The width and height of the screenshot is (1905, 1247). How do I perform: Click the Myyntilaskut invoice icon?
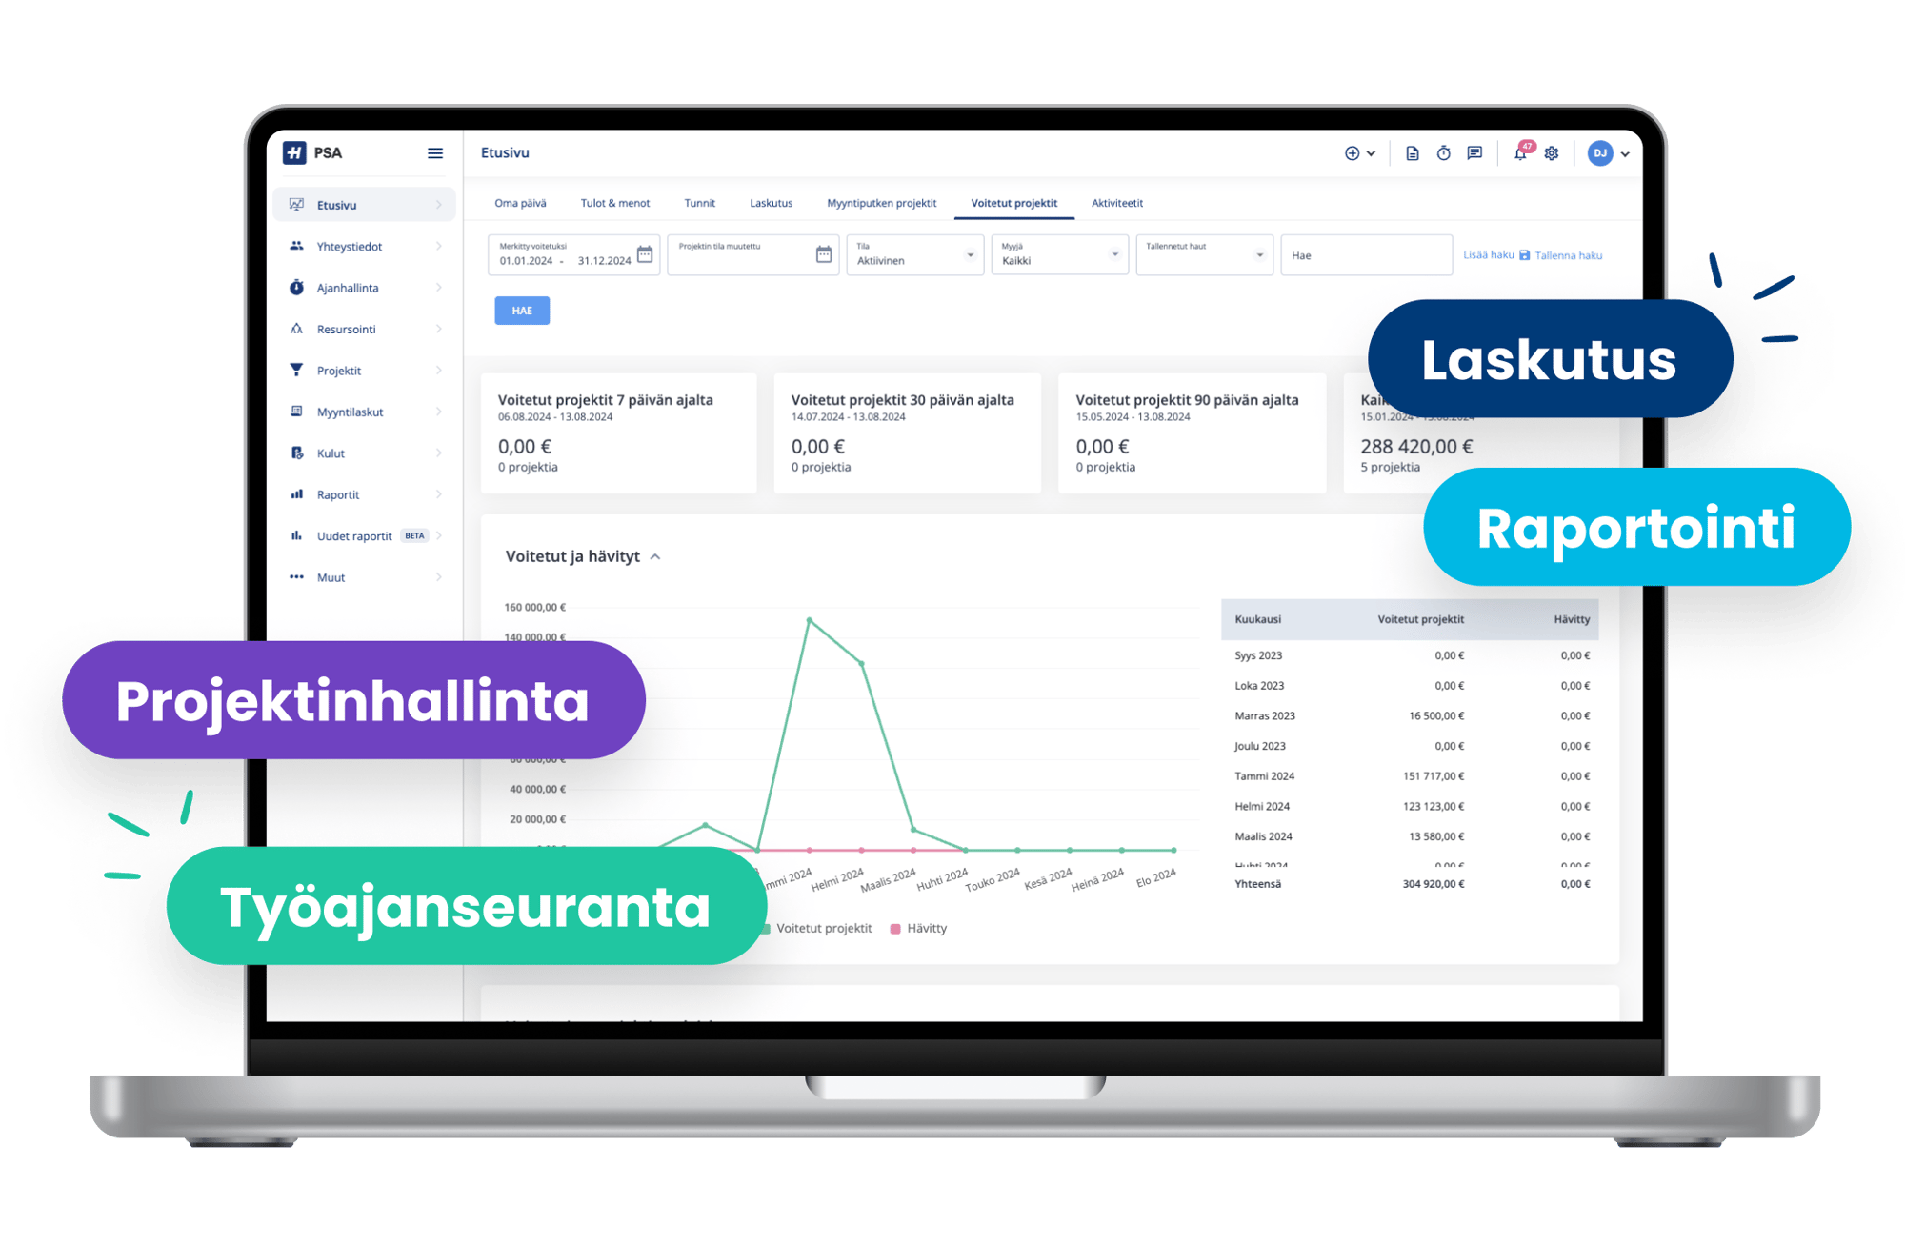[297, 412]
